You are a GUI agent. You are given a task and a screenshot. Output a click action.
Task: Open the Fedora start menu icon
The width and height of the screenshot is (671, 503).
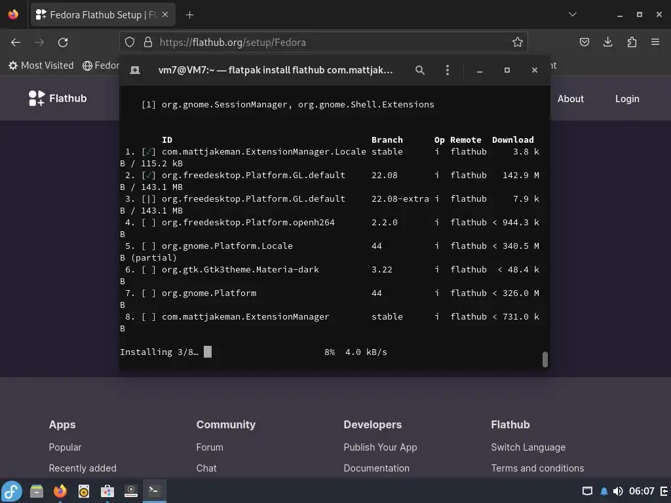[x=12, y=491]
